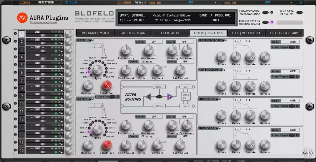316x162 pixels.
Task: Click the unlock icon on part 10 row
Action: point(61,105)
